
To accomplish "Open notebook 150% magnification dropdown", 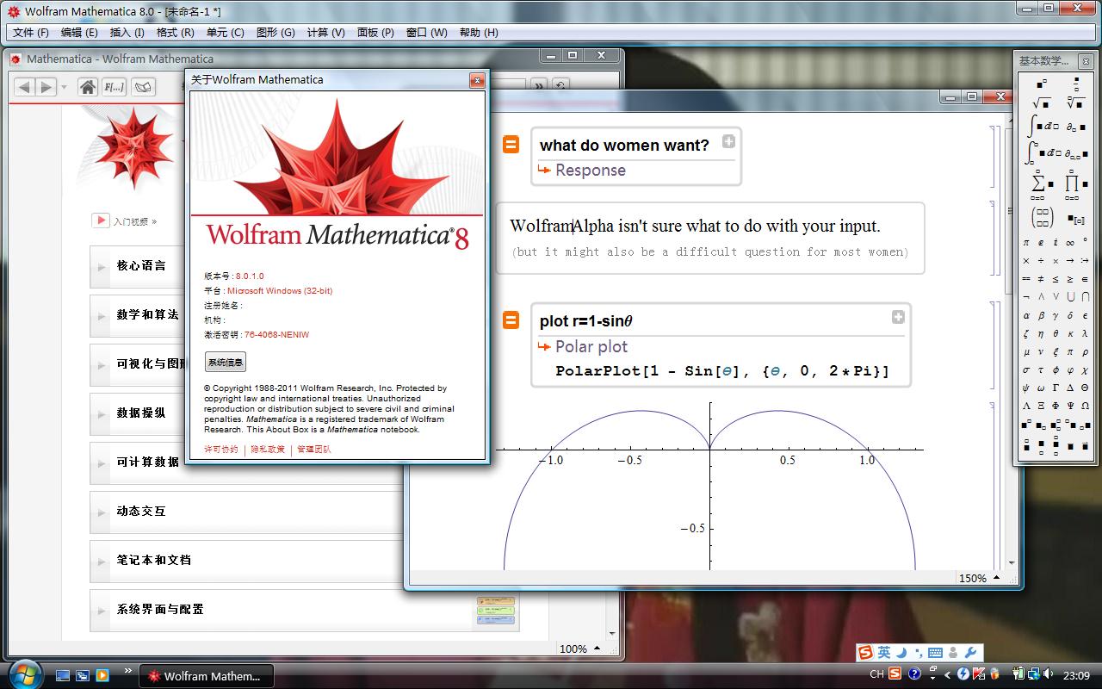I will (x=980, y=578).
